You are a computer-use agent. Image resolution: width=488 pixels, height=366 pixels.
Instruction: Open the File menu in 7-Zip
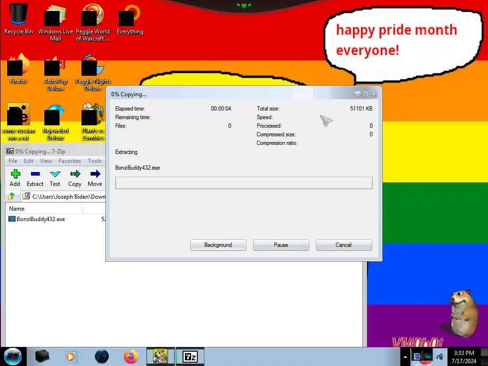point(13,161)
